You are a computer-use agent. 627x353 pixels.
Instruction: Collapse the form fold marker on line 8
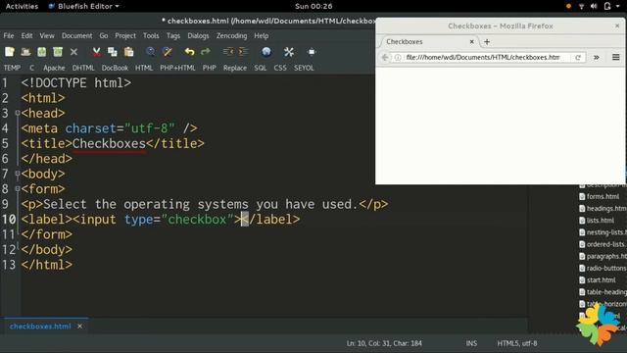pyautogui.click(x=18, y=189)
